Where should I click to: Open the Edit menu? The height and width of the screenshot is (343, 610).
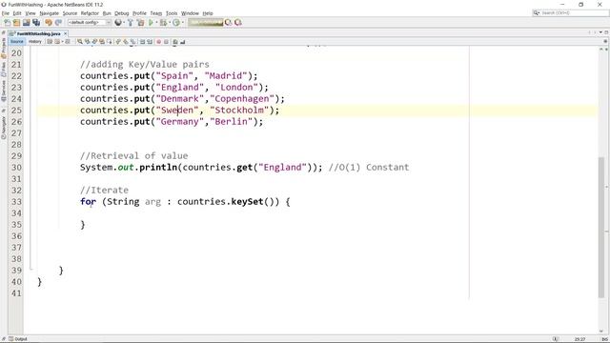point(17,13)
